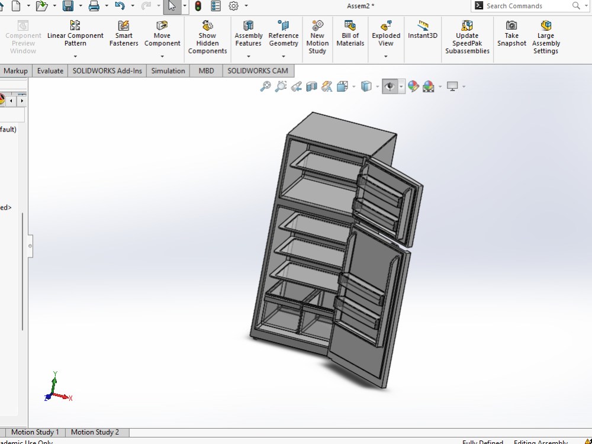The height and width of the screenshot is (444, 592).
Task: Open the File Properties list icon
Action: 216,6
